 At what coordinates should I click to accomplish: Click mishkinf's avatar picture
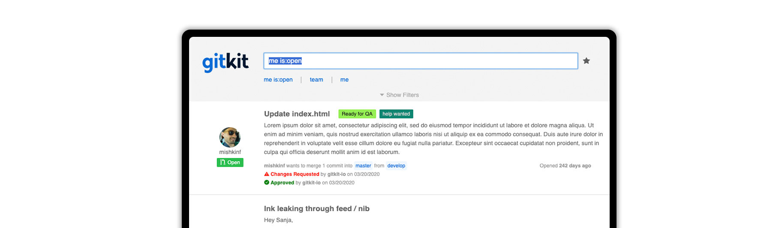pos(230,138)
